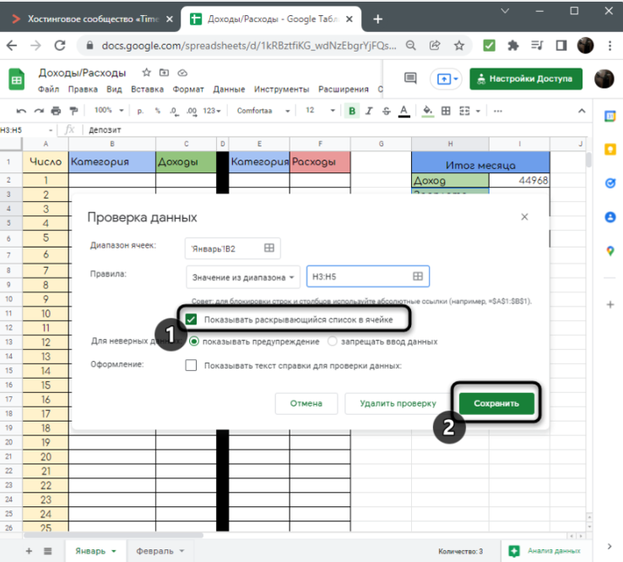Decrease decimal places icon
The height and width of the screenshot is (562, 623).
pyautogui.click(x=175, y=111)
